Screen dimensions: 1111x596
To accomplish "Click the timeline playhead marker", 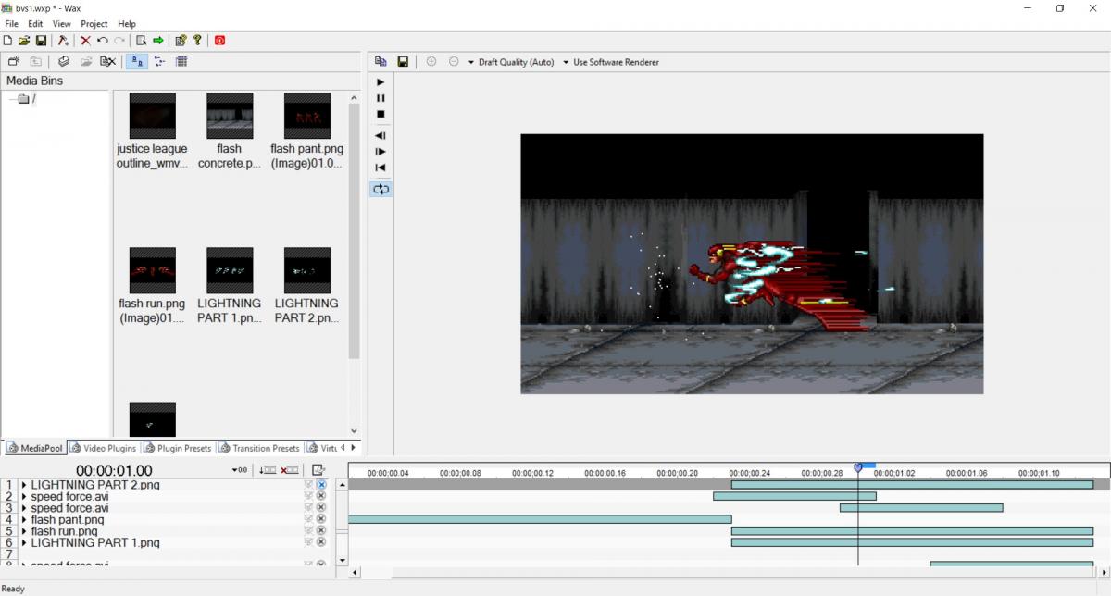I will tap(857, 468).
